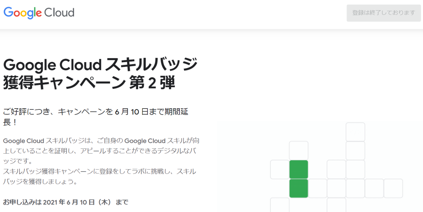
Task: Click the paragraph starting Google Cloud スキルバッジは
Action: [101, 151]
